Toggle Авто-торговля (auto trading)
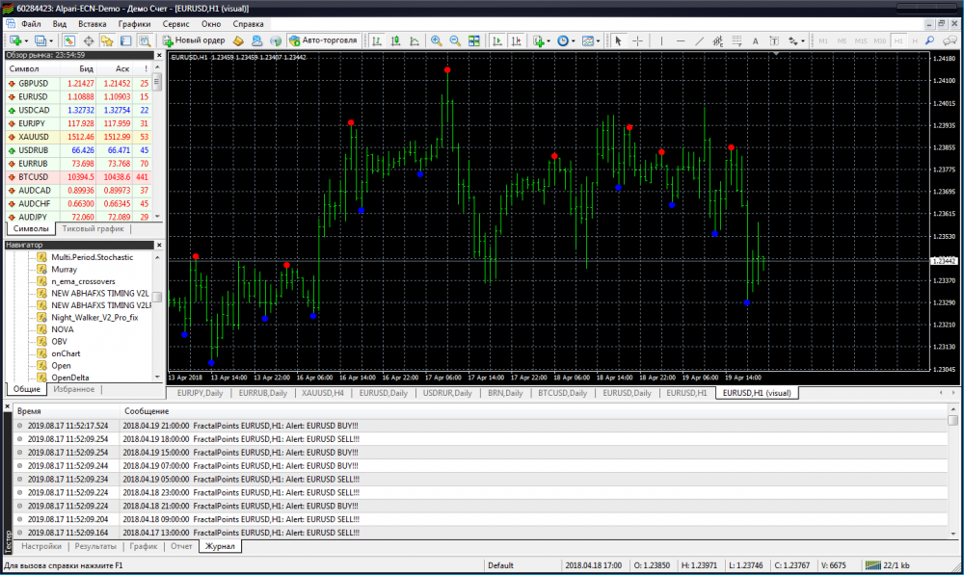 tap(323, 40)
